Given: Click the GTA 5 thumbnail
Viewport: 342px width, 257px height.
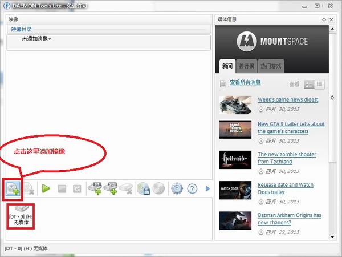Looking at the screenshot, I should point(235,130).
